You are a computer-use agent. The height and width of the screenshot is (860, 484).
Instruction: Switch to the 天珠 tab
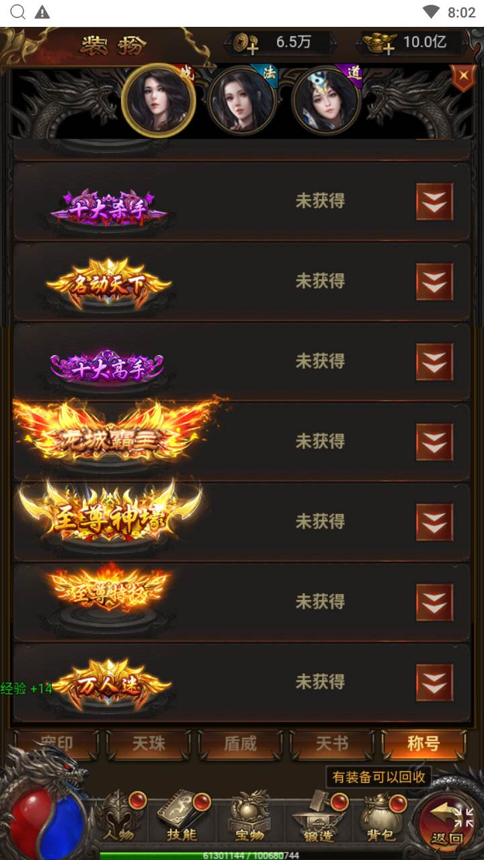[x=148, y=744]
